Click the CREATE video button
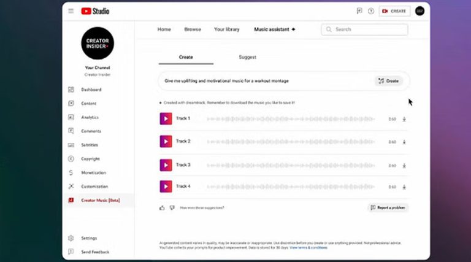Viewport: 471px width, 262px height. (x=394, y=11)
